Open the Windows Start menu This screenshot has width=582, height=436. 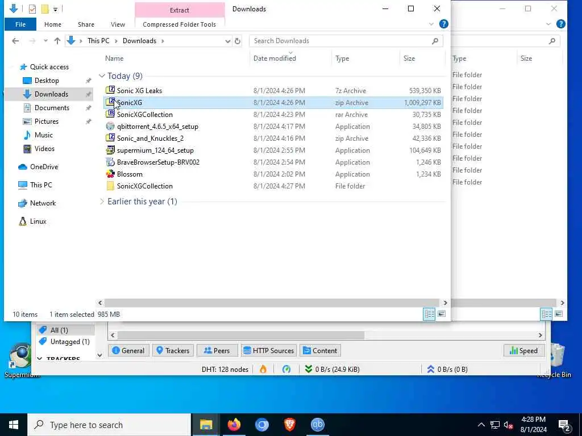[14, 425]
